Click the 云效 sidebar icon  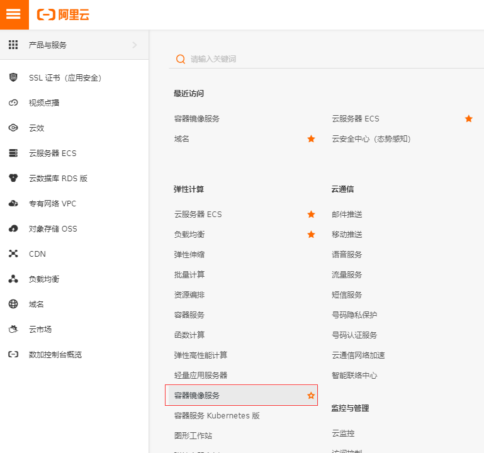click(x=13, y=128)
